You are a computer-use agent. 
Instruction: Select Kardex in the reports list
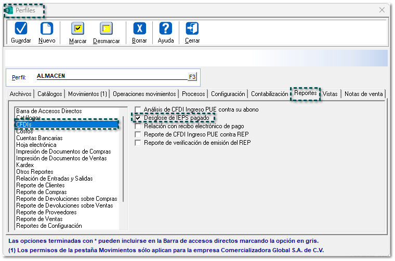tap(25, 165)
